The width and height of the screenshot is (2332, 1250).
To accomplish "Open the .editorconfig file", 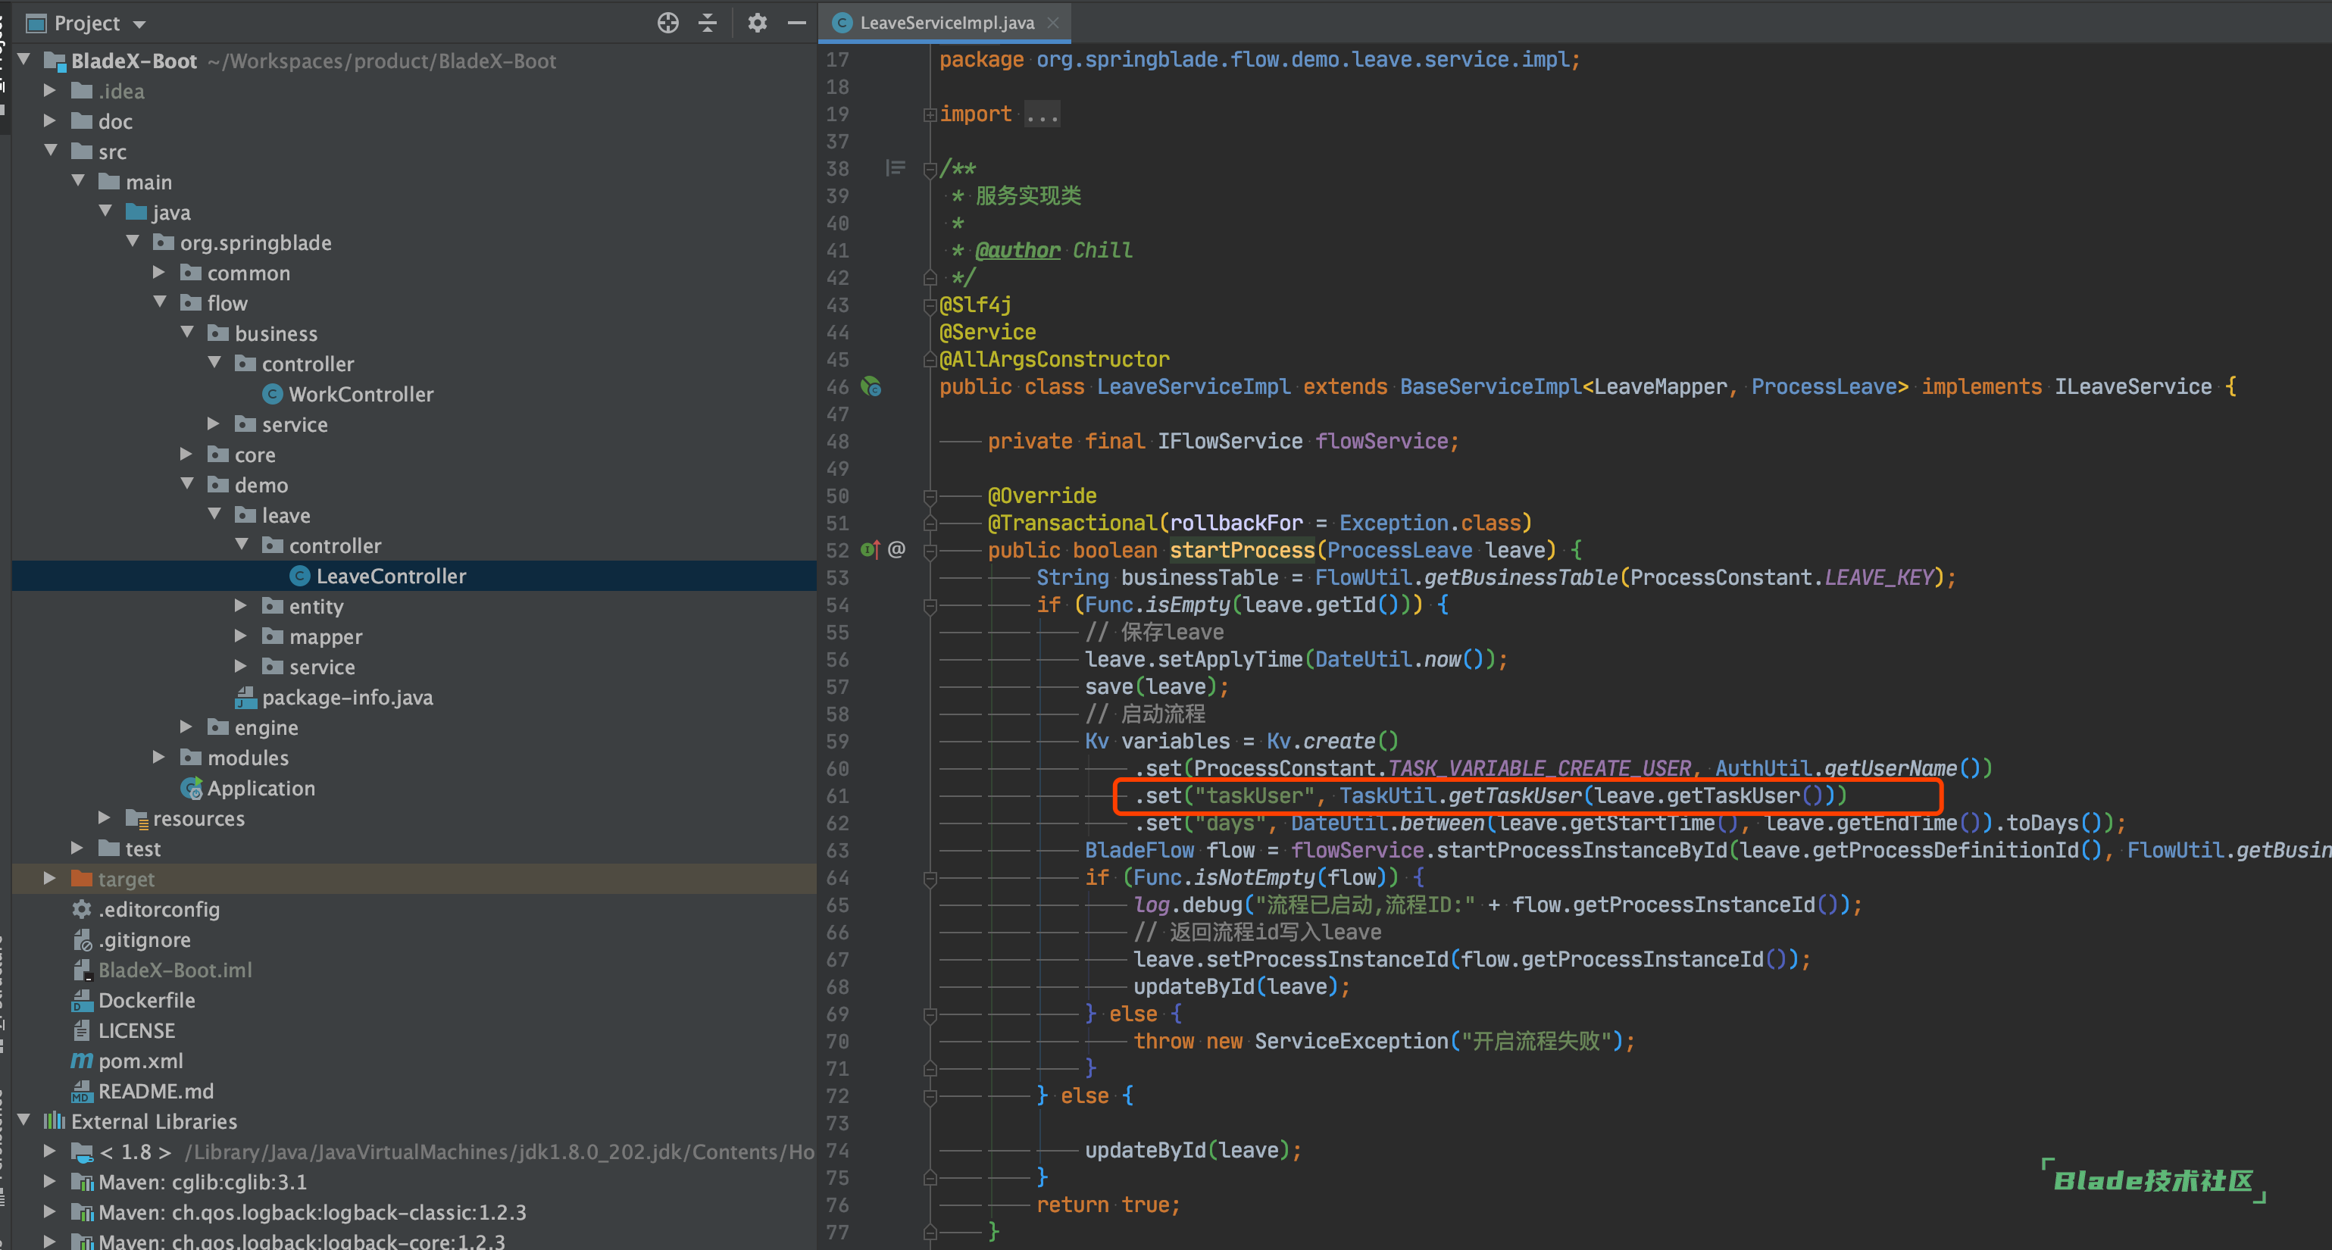I will tap(158, 909).
